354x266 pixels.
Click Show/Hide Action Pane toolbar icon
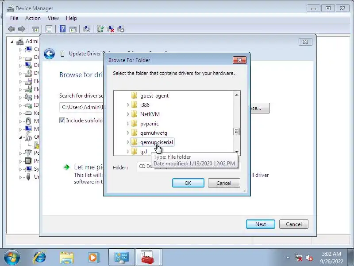click(x=73, y=29)
